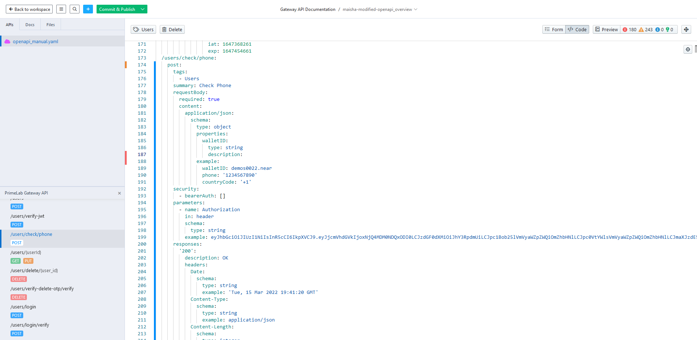Select the /users/{userId} endpoint

(x=26, y=252)
